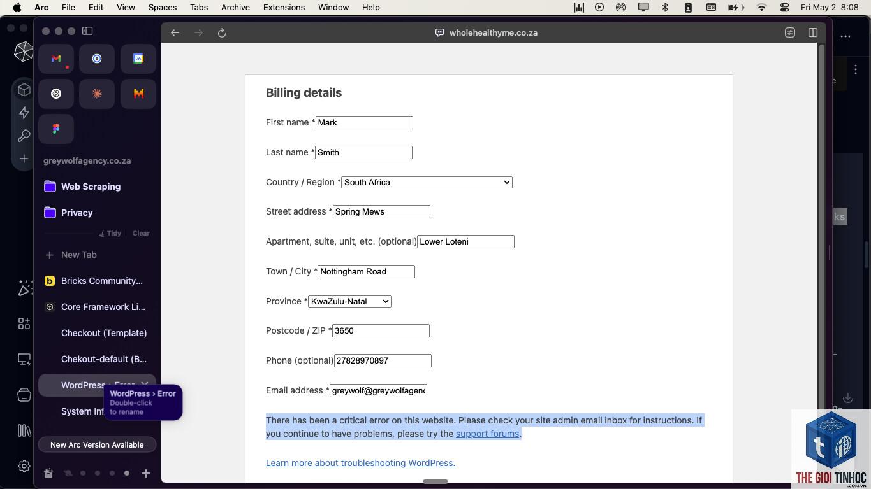Click the gift box icon at sidebar bottom
Image resolution: width=871 pixels, height=489 pixels.
tap(48, 473)
